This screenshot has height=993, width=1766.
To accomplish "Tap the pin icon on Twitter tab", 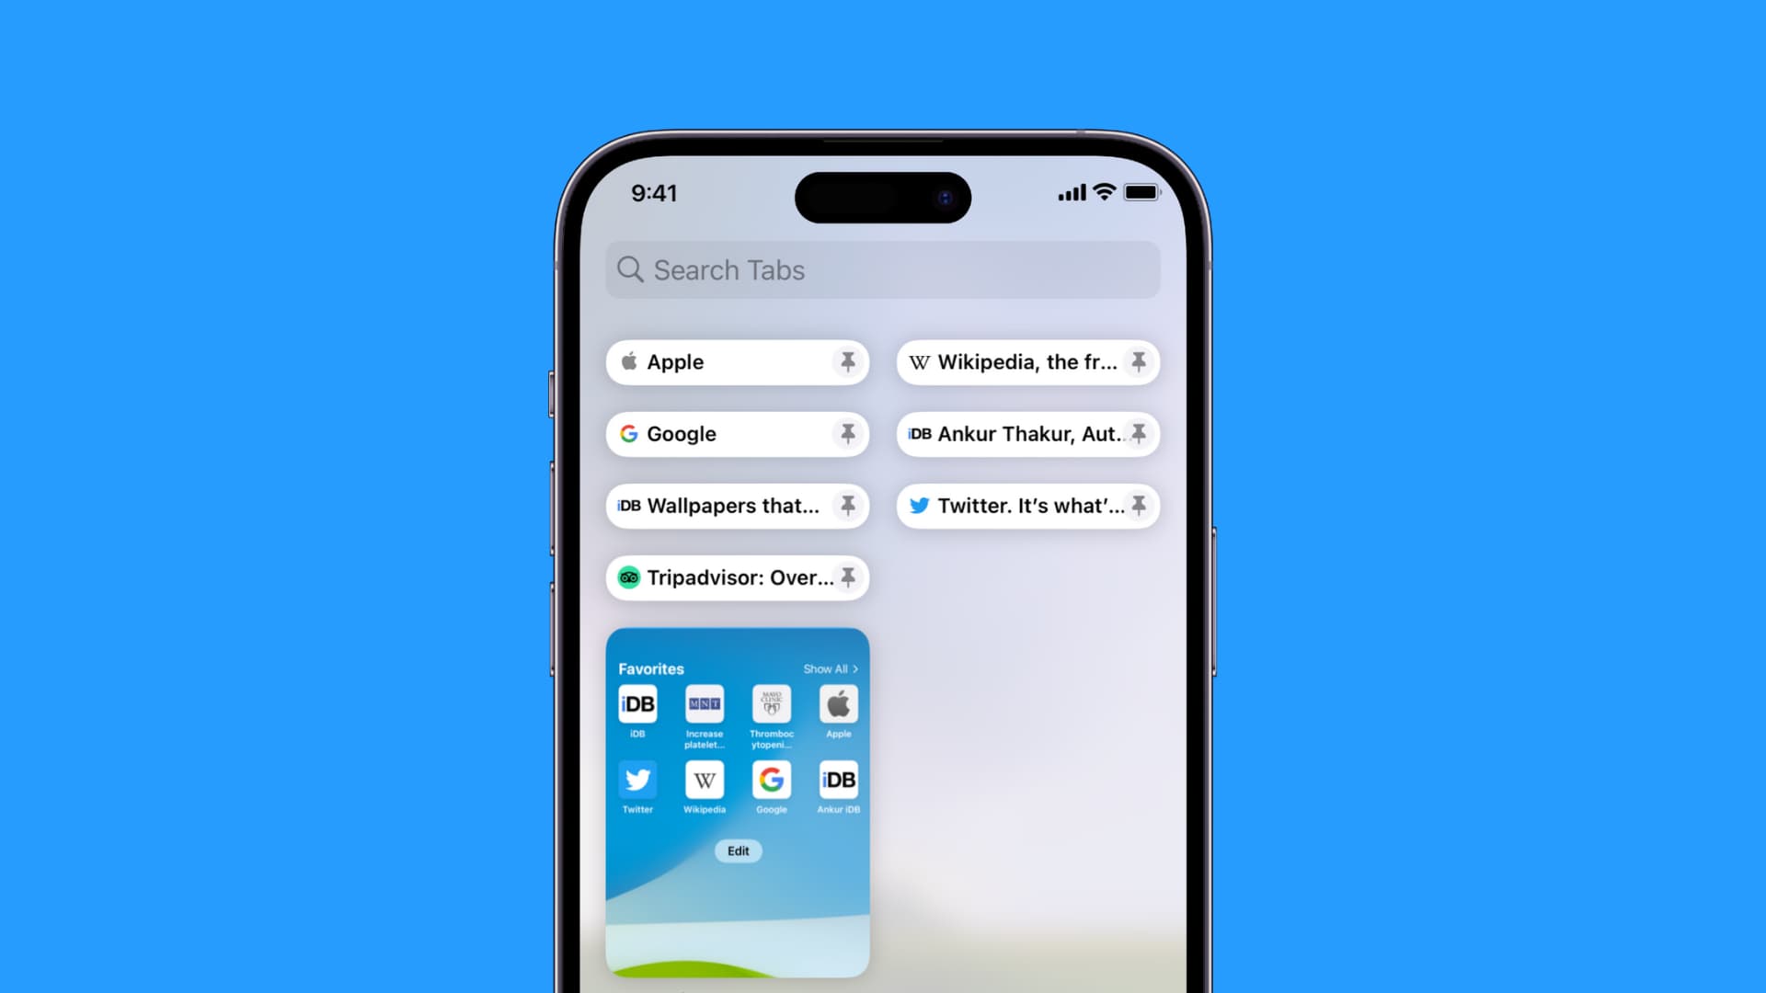I will (x=1139, y=506).
